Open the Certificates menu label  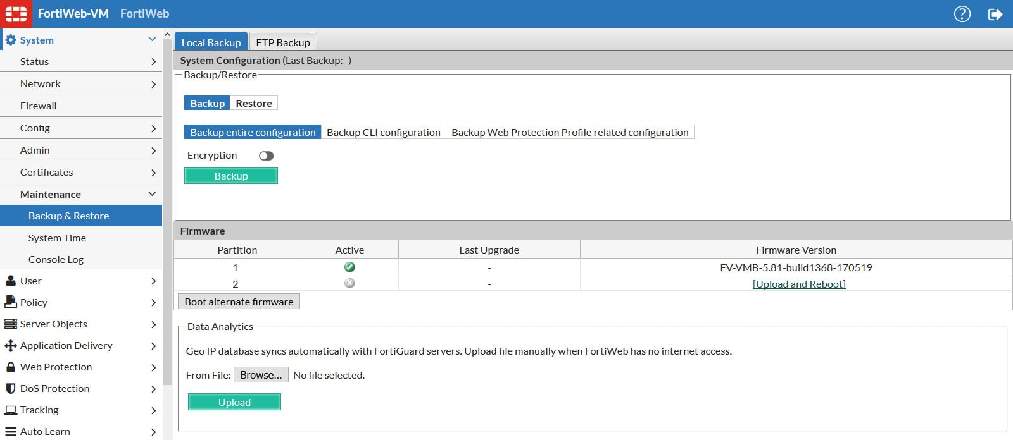click(46, 172)
